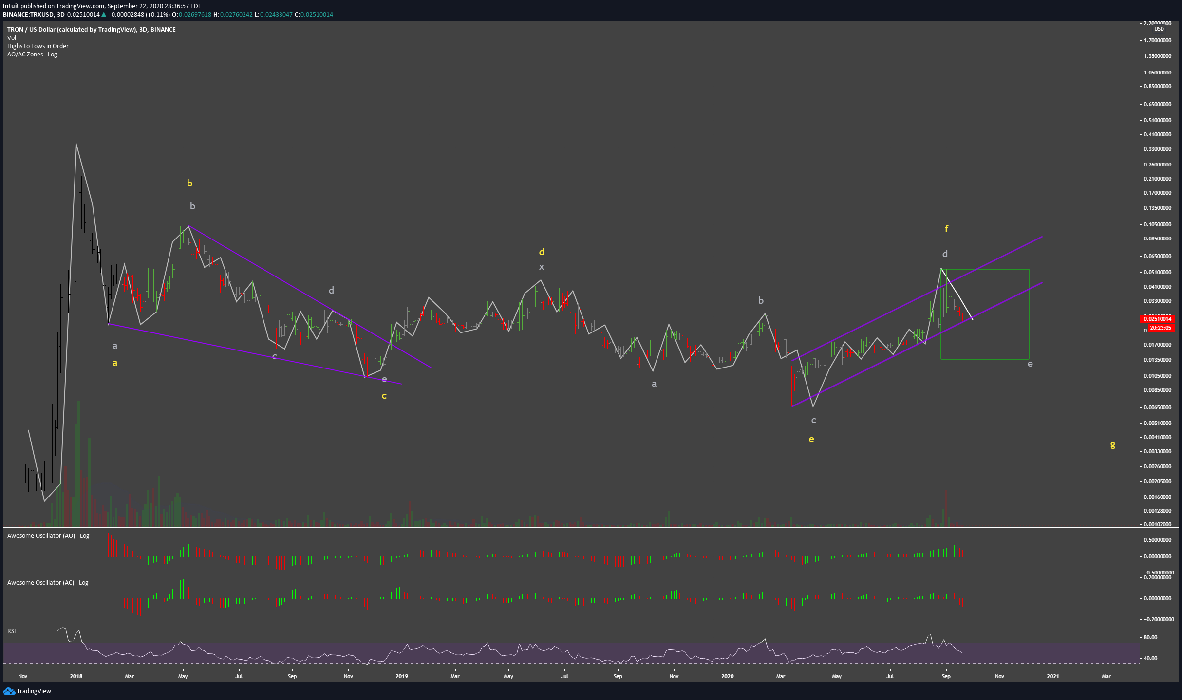Click price axis label 1.05000000
This screenshot has height=700, width=1182.
1157,73
